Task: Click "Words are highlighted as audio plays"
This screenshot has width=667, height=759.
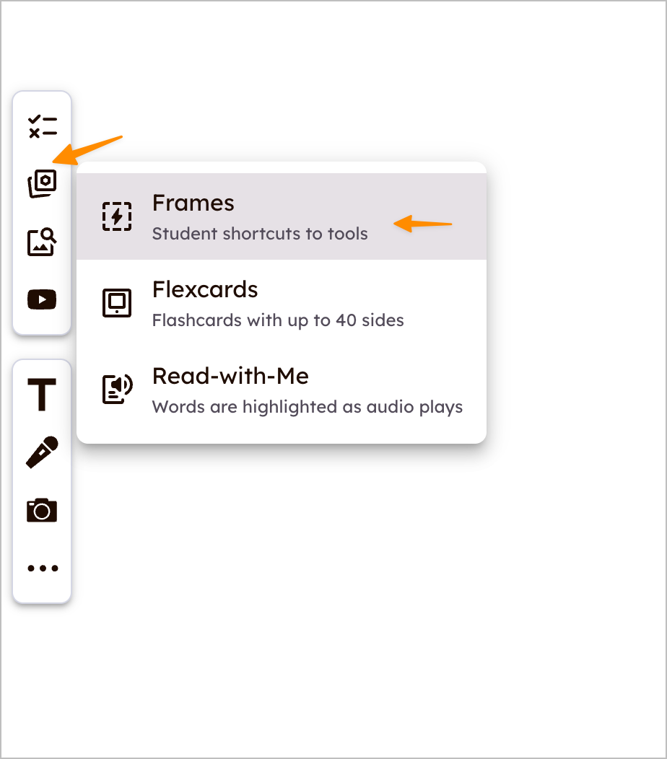Action: pyautogui.click(x=308, y=407)
